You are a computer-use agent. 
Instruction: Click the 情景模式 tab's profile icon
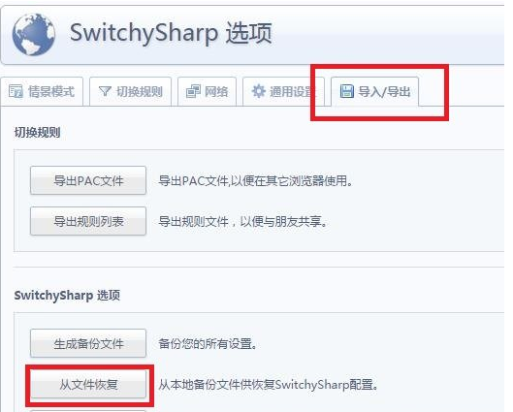pyautogui.click(x=16, y=91)
